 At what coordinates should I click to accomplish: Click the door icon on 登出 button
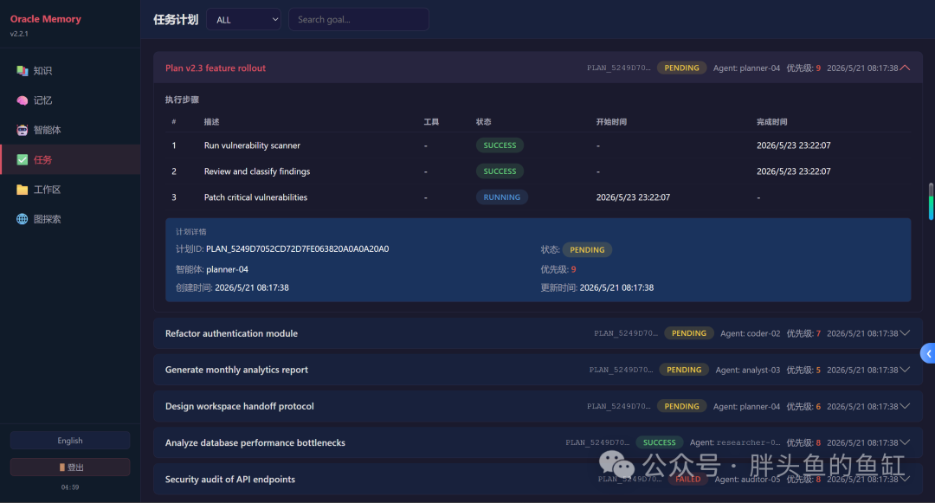pos(62,468)
